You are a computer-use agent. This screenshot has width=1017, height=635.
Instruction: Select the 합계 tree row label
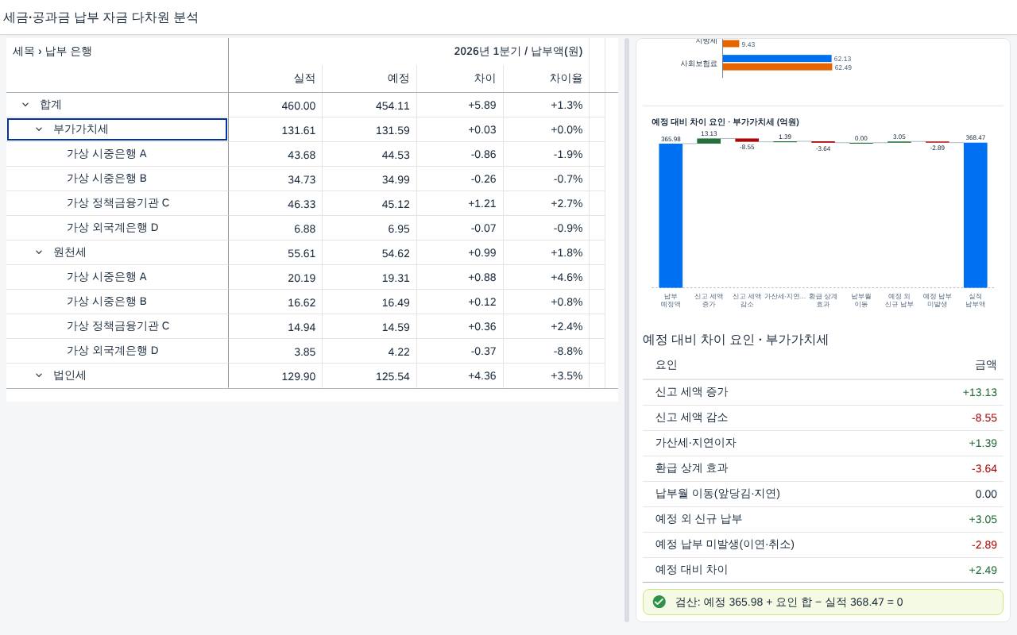(50, 105)
